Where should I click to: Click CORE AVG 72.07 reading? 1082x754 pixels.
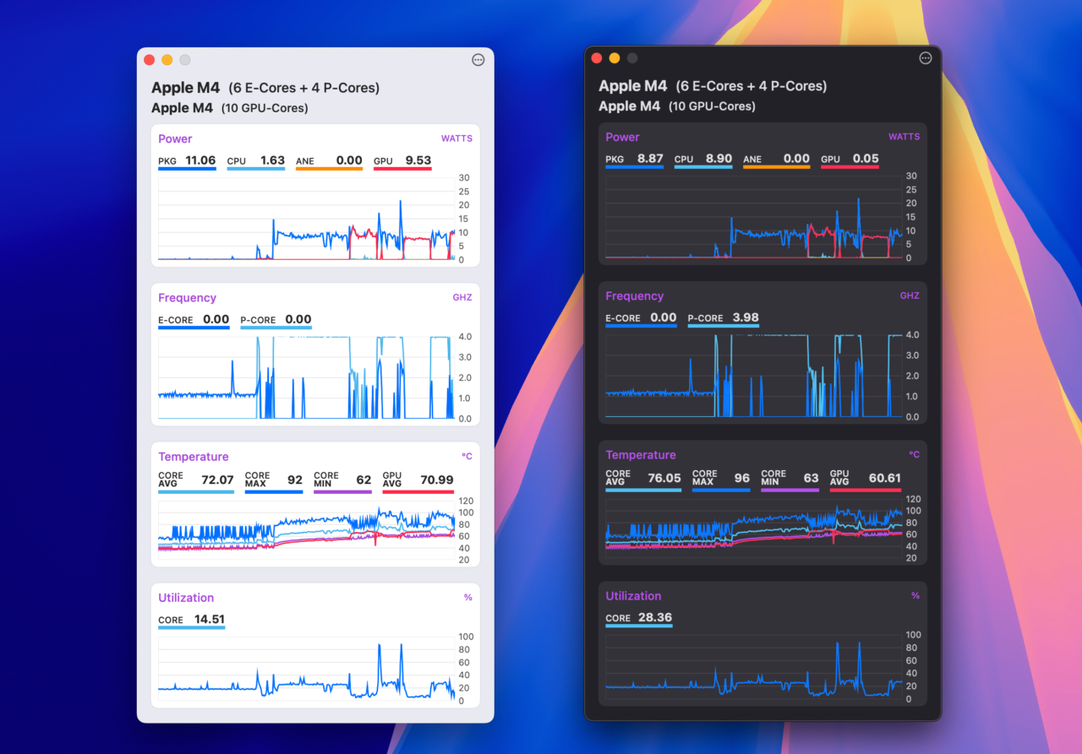pyautogui.click(x=196, y=481)
